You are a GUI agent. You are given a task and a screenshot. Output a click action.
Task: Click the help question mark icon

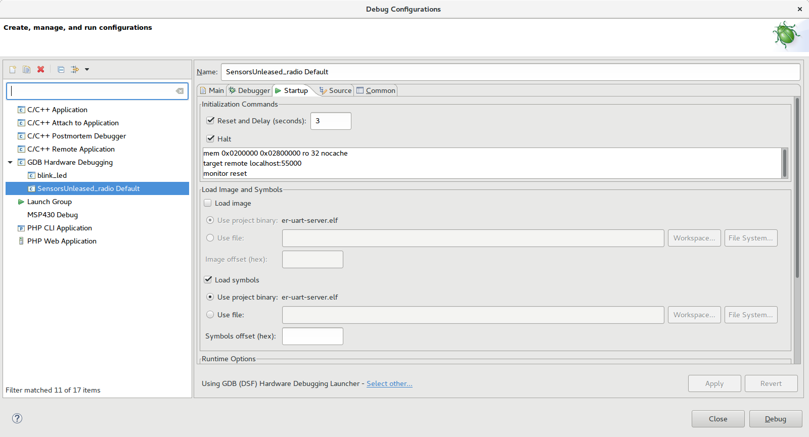[17, 418]
